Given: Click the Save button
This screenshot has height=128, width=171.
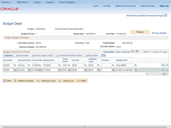Looking at the screenshot, I should tap(7, 81).
